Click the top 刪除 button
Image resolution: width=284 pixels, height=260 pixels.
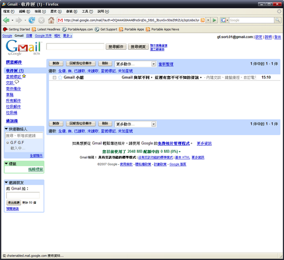[x=105, y=63]
